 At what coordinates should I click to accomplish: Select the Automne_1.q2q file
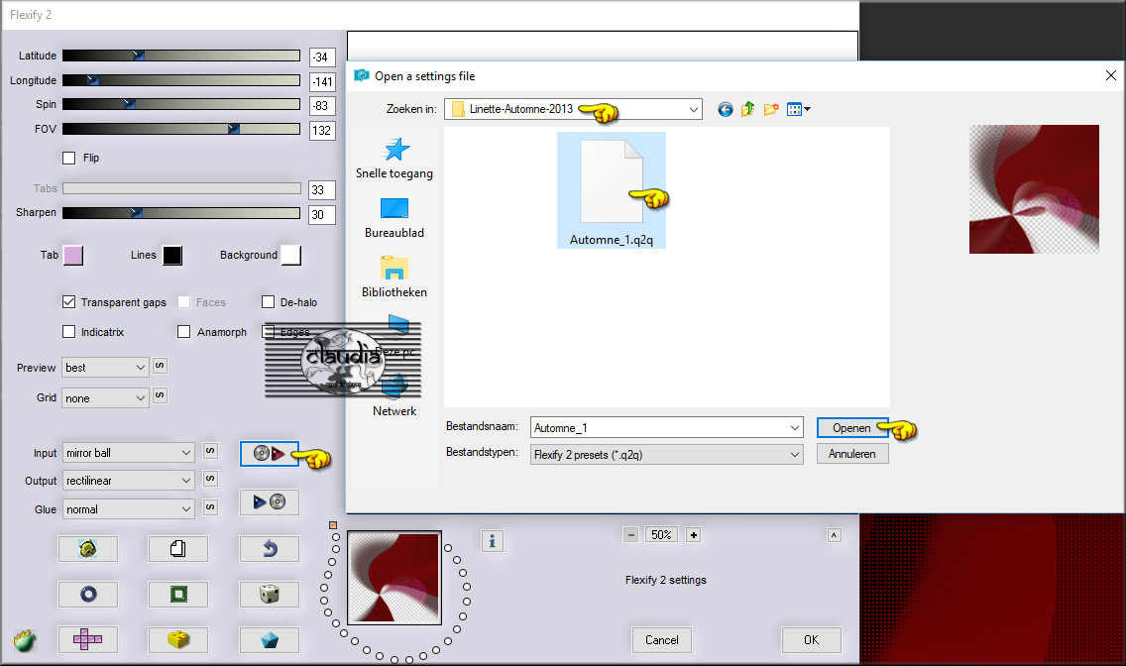coord(612,190)
